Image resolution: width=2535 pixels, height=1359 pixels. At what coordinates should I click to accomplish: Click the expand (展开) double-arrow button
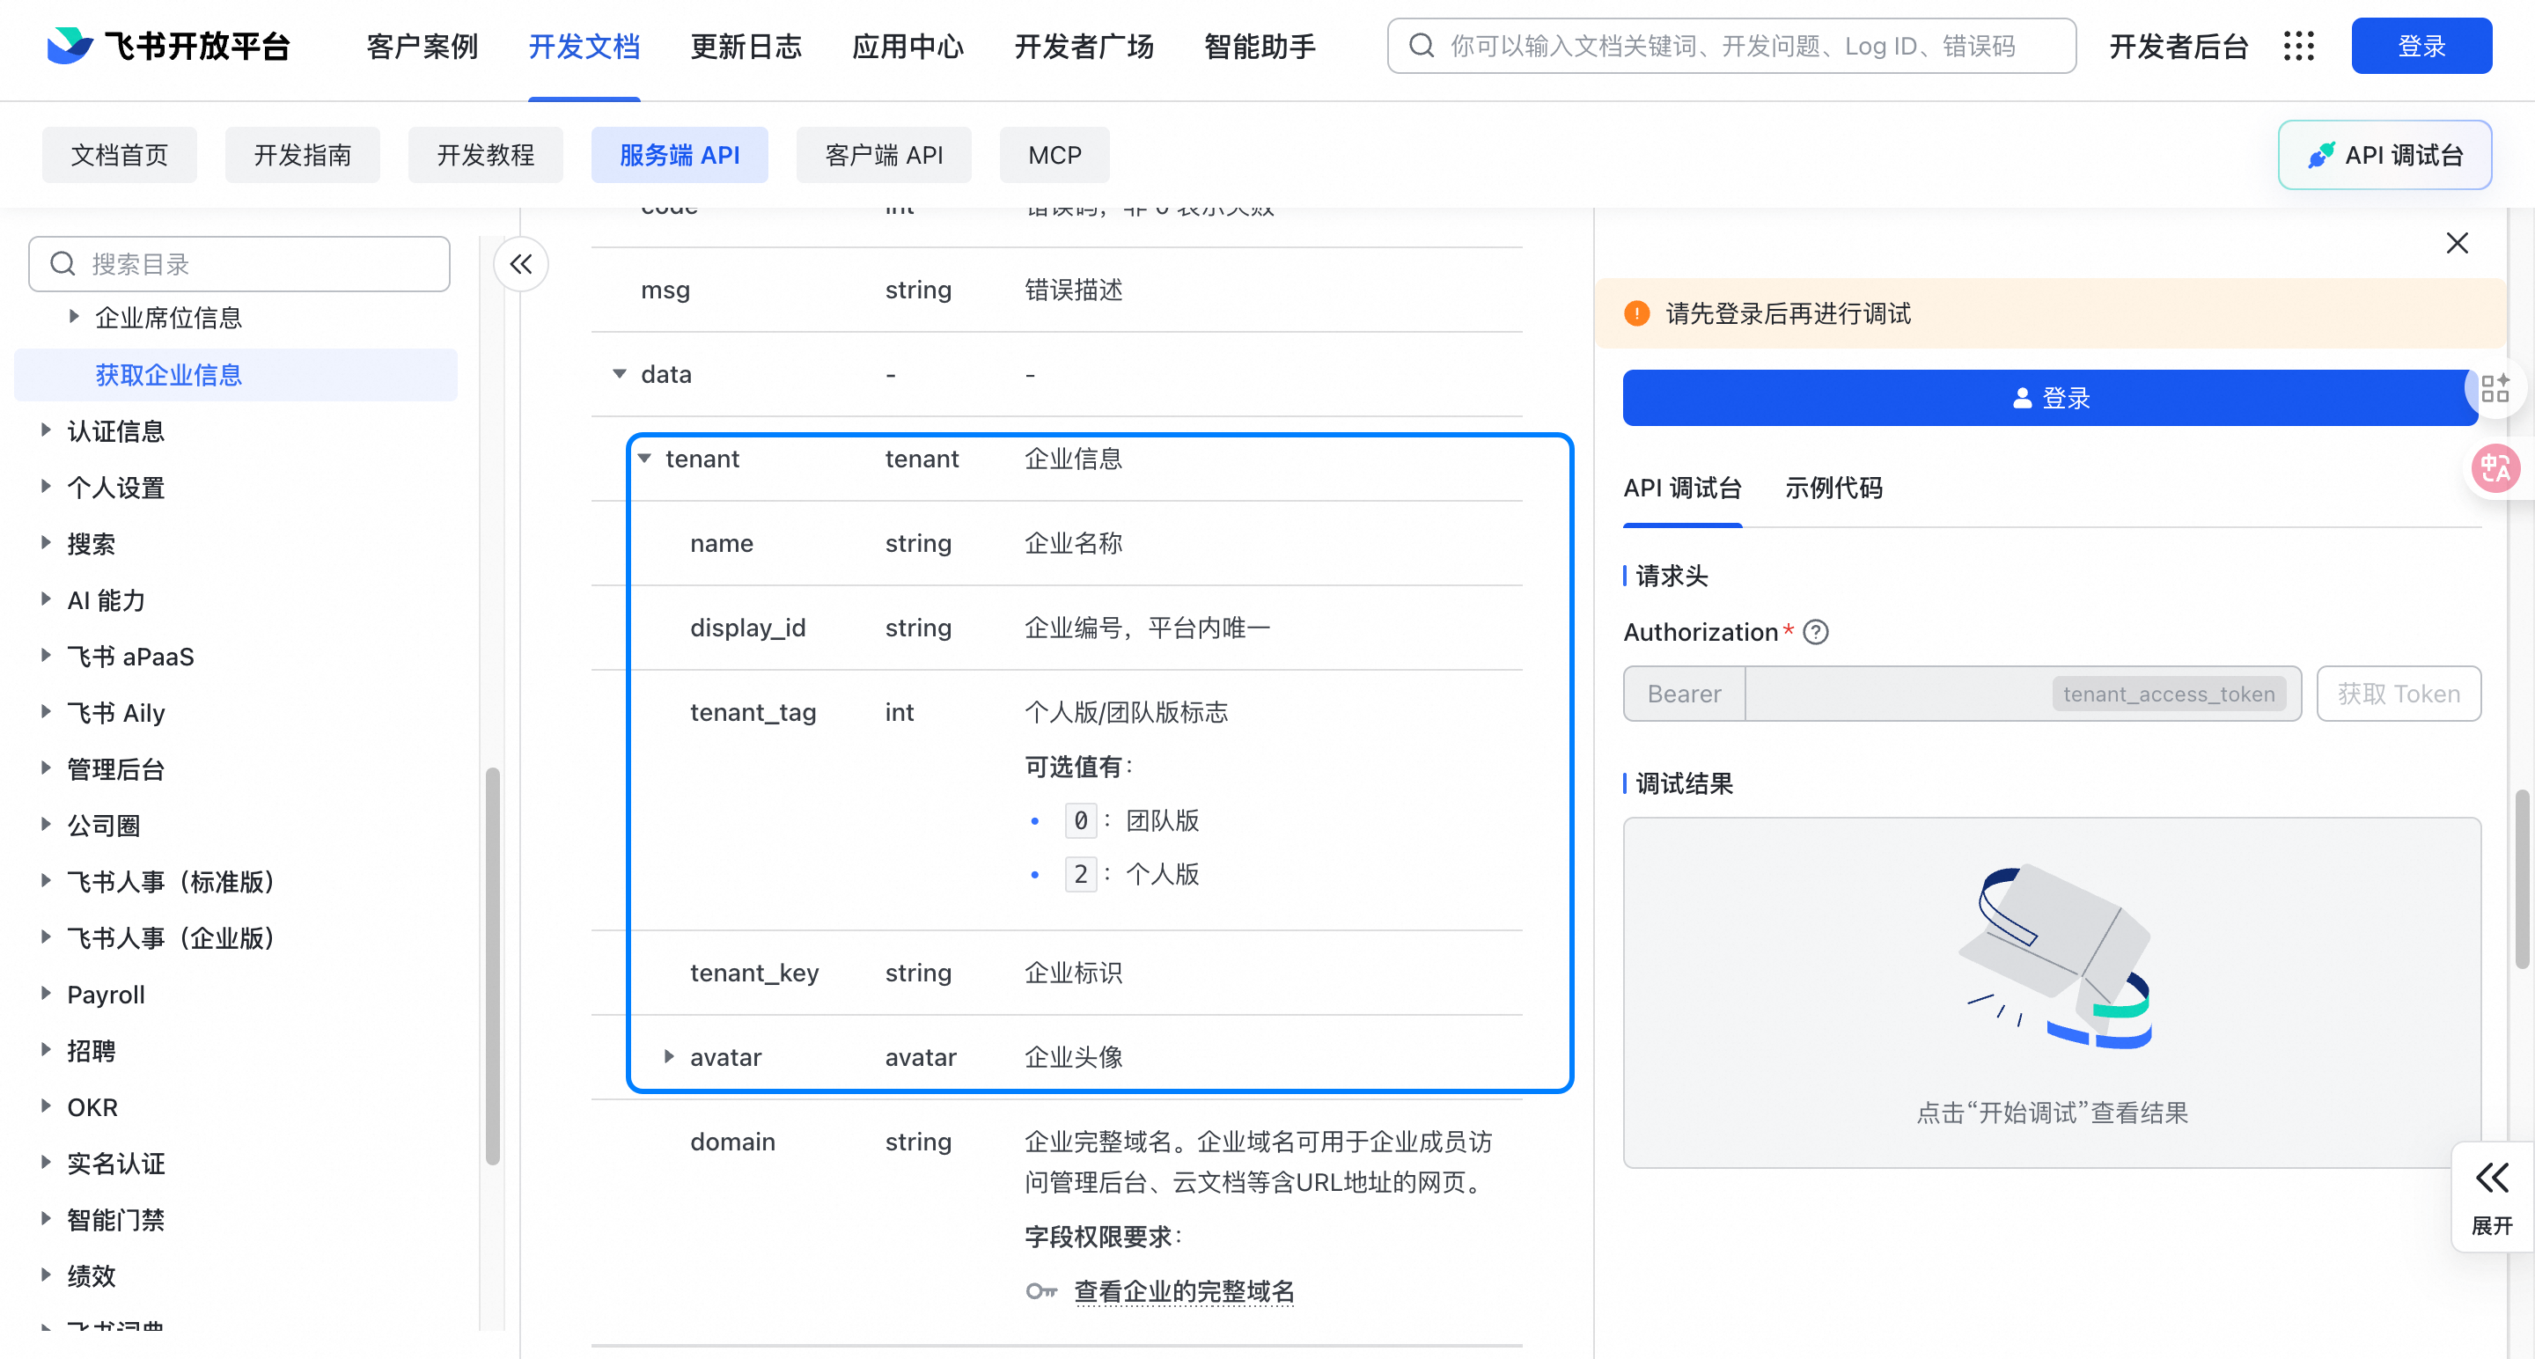(2492, 1195)
